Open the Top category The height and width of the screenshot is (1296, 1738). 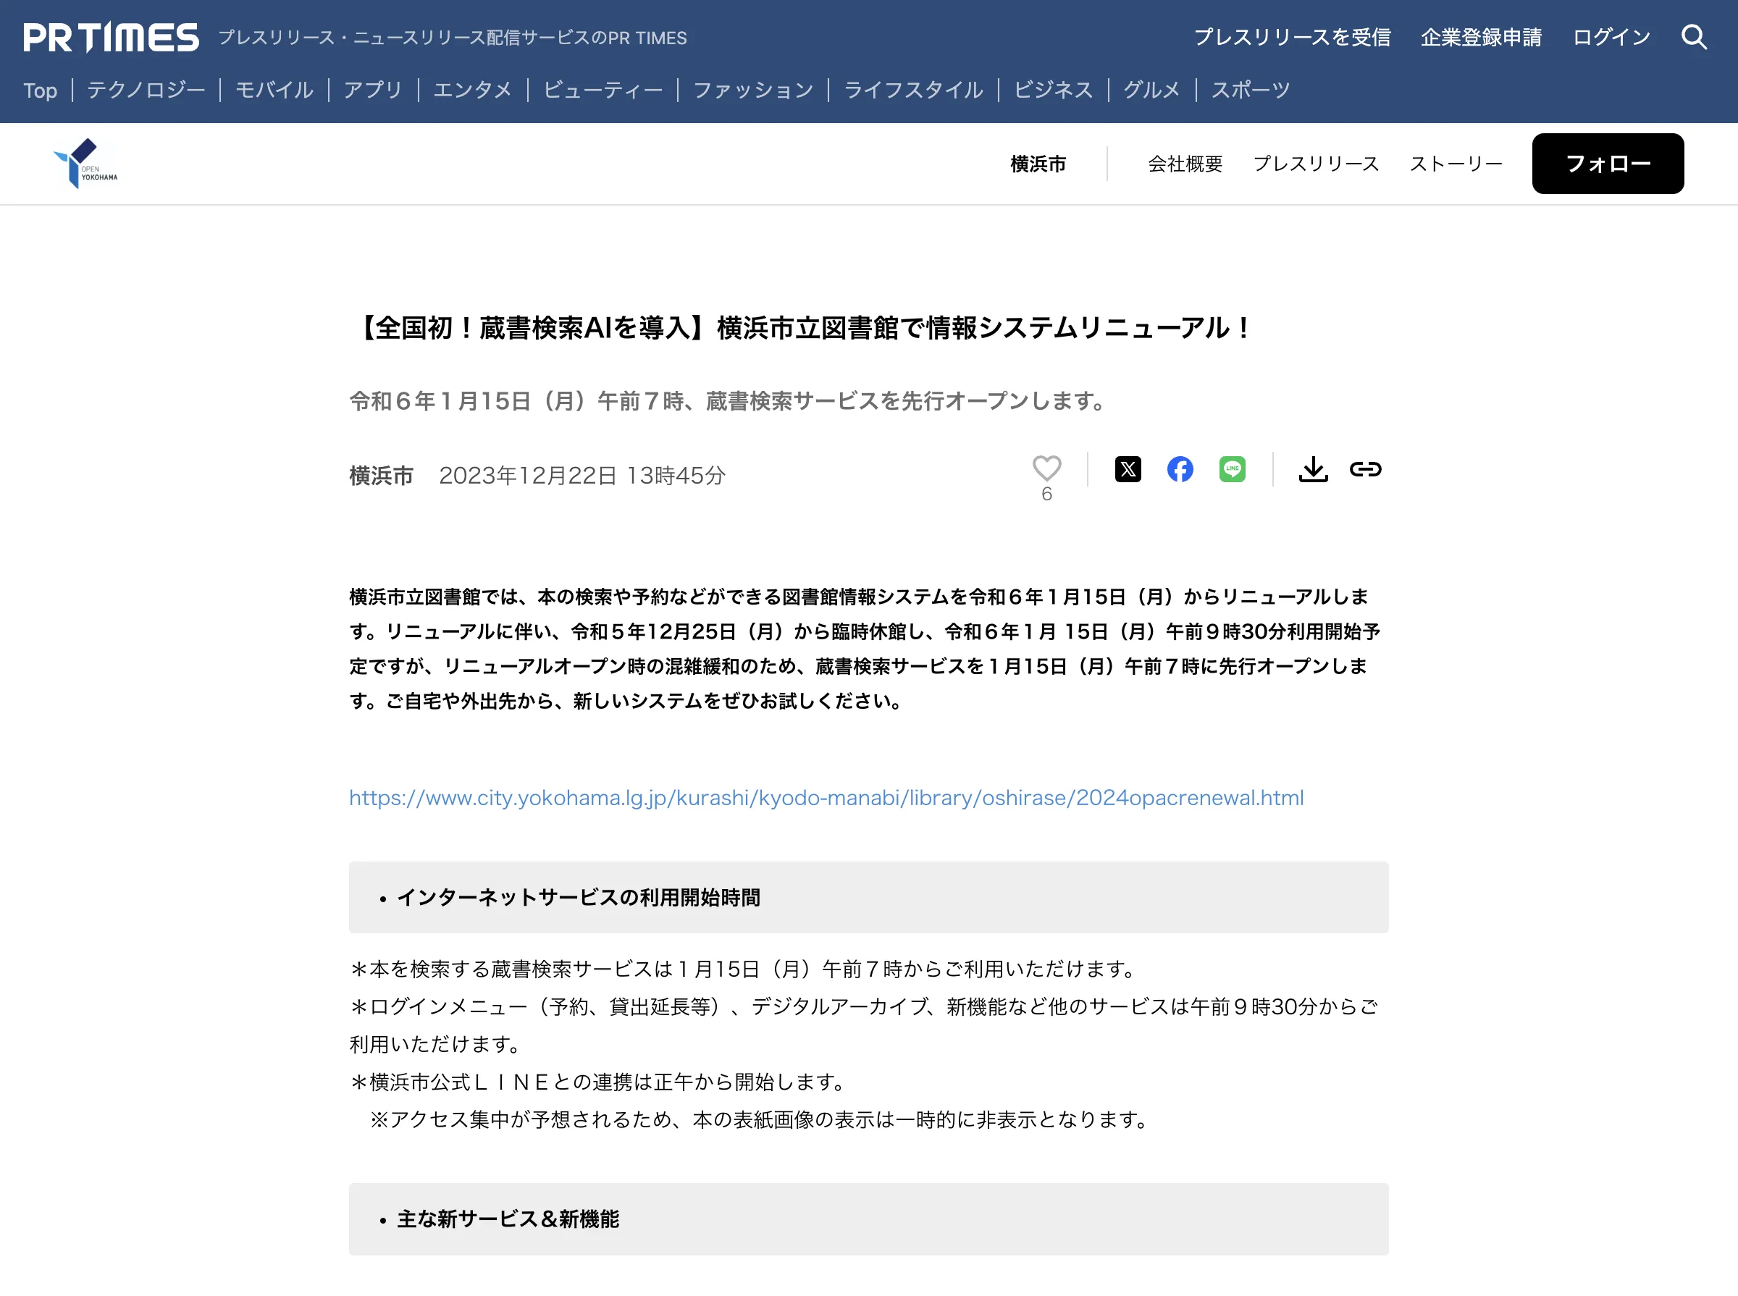click(40, 91)
